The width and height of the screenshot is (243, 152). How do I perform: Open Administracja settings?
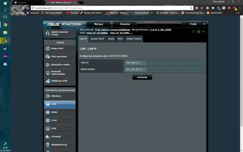coord(60,145)
